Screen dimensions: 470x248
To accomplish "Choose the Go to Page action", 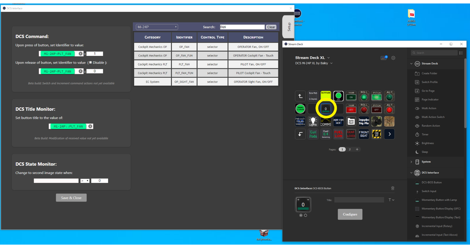I will tap(428, 90).
